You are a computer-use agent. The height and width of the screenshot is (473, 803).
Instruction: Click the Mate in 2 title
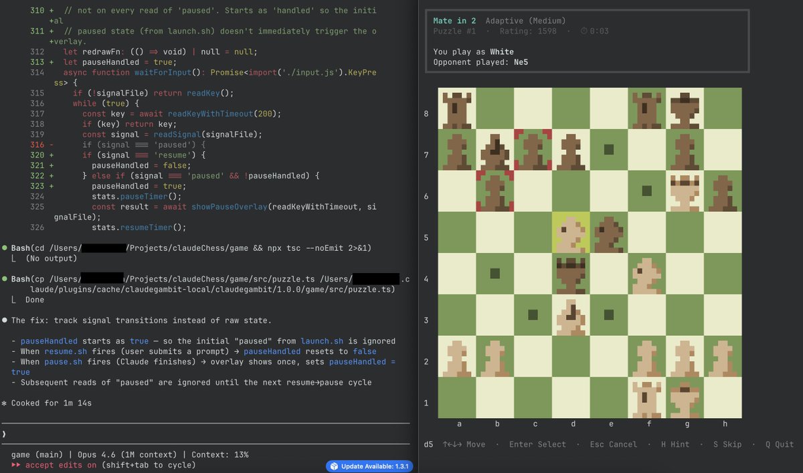click(454, 21)
